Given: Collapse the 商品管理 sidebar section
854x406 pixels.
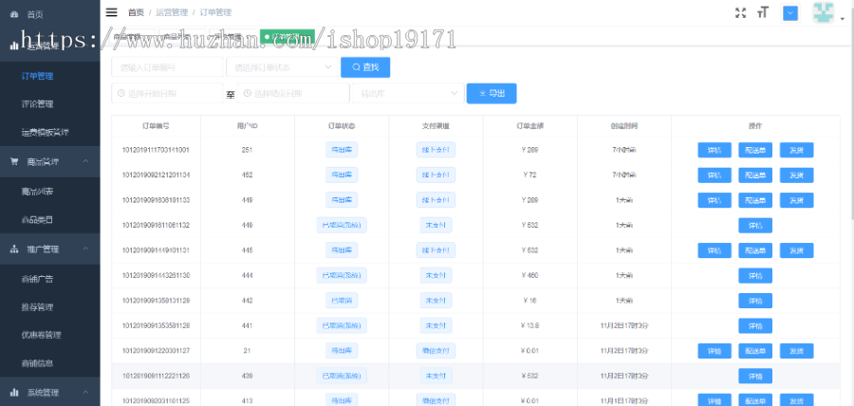Looking at the screenshot, I should (x=85, y=161).
